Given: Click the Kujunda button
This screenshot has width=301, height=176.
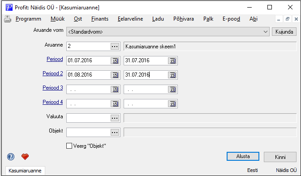Looking at the screenshot, I should point(284,32).
